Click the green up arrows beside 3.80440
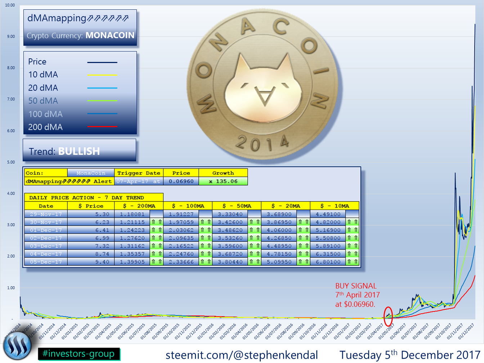 pos(254,262)
